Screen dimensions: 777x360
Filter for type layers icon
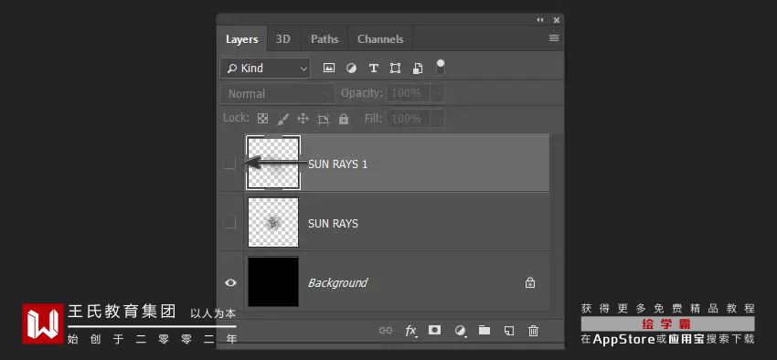click(x=374, y=69)
